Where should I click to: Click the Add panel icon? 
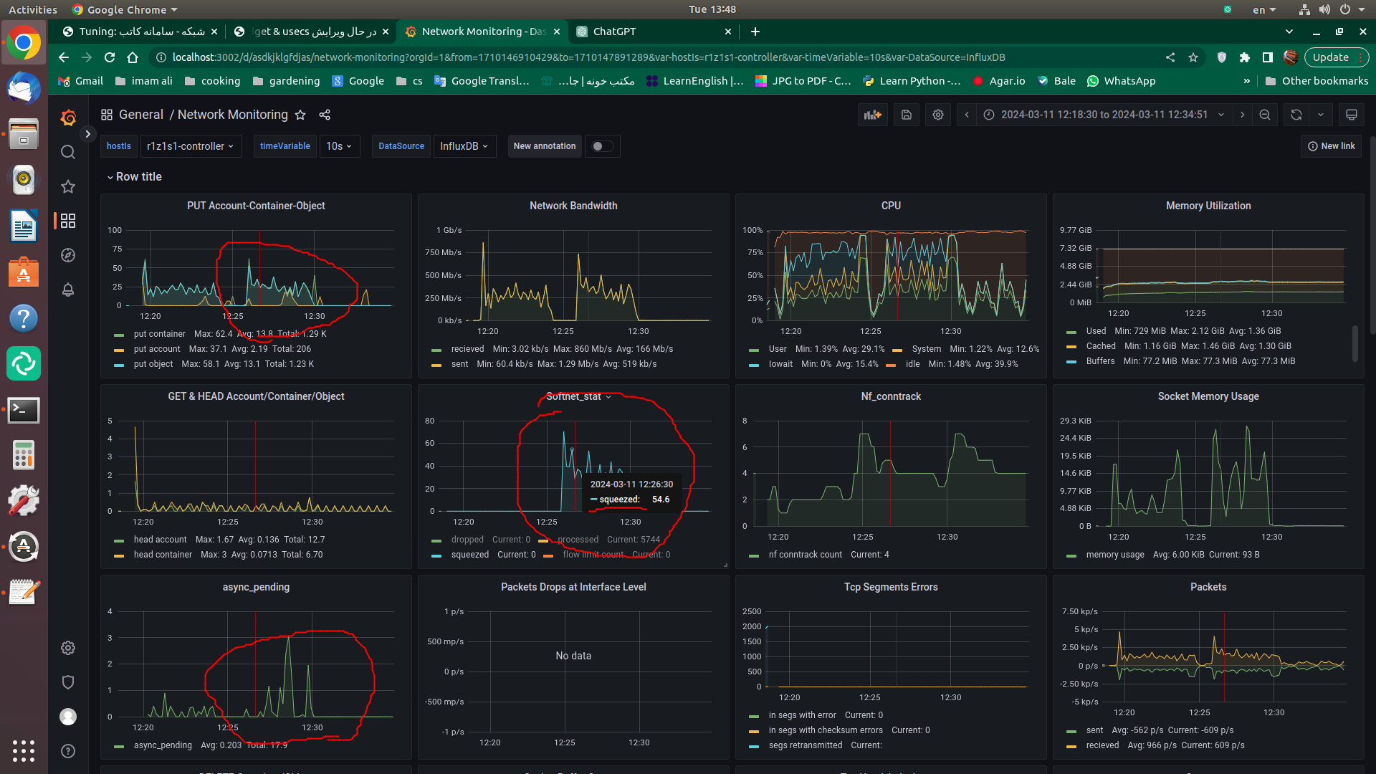coord(872,115)
